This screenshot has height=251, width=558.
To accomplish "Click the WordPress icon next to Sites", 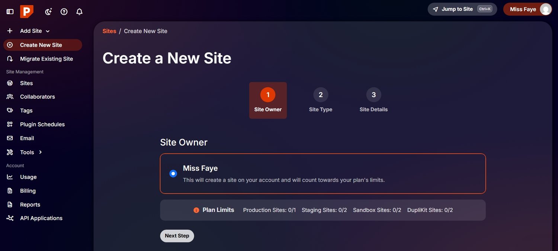I will [x=10, y=83].
